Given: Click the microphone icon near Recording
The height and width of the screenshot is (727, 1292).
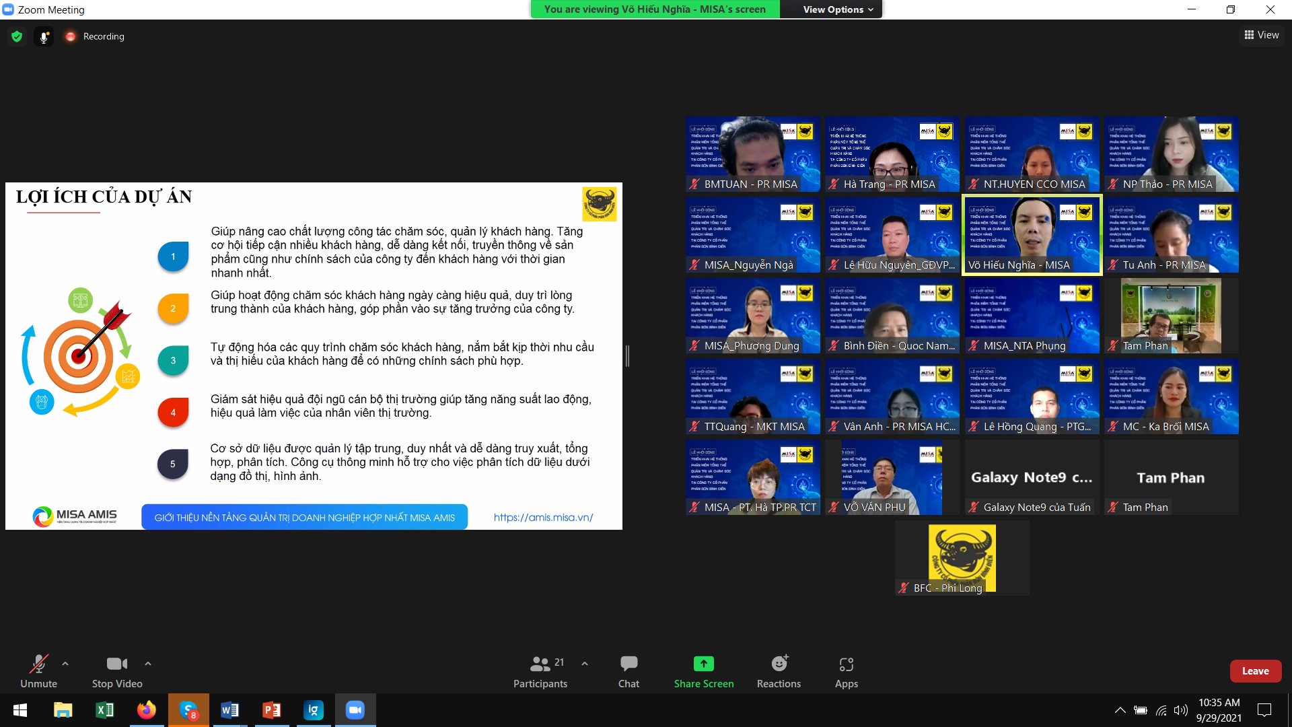Looking at the screenshot, I should (44, 36).
